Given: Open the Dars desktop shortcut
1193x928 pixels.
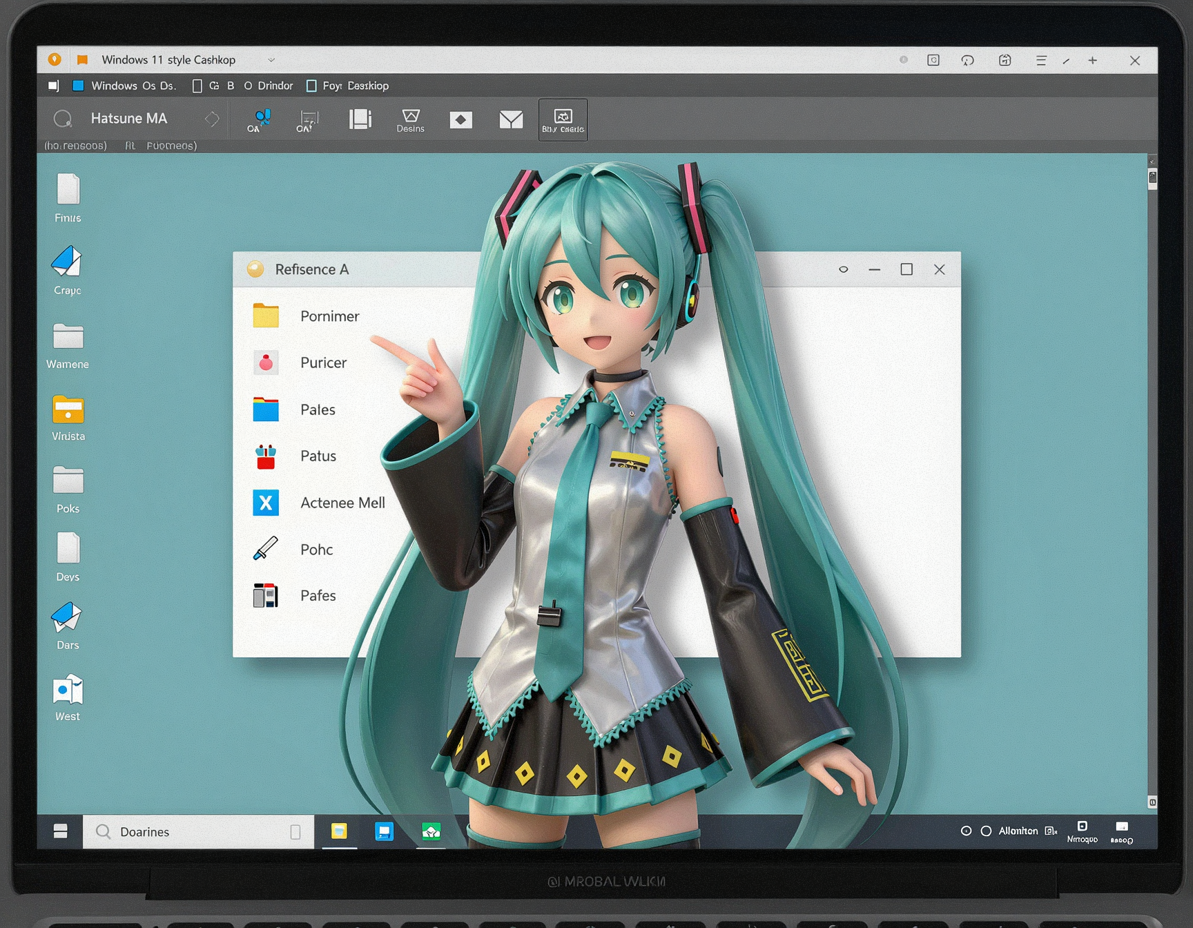Looking at the screenshot, I should 68,626.
